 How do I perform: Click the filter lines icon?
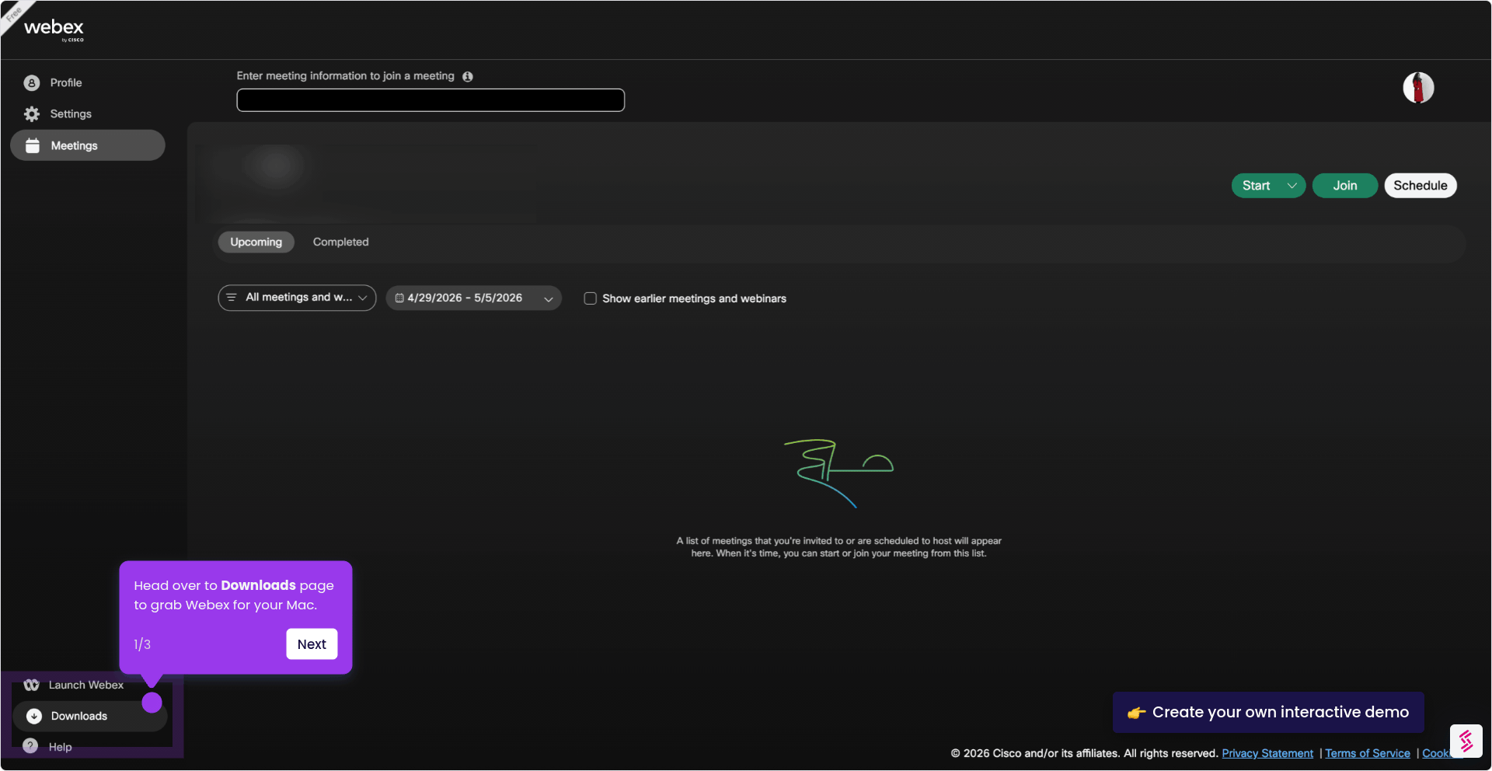(232, 298)
